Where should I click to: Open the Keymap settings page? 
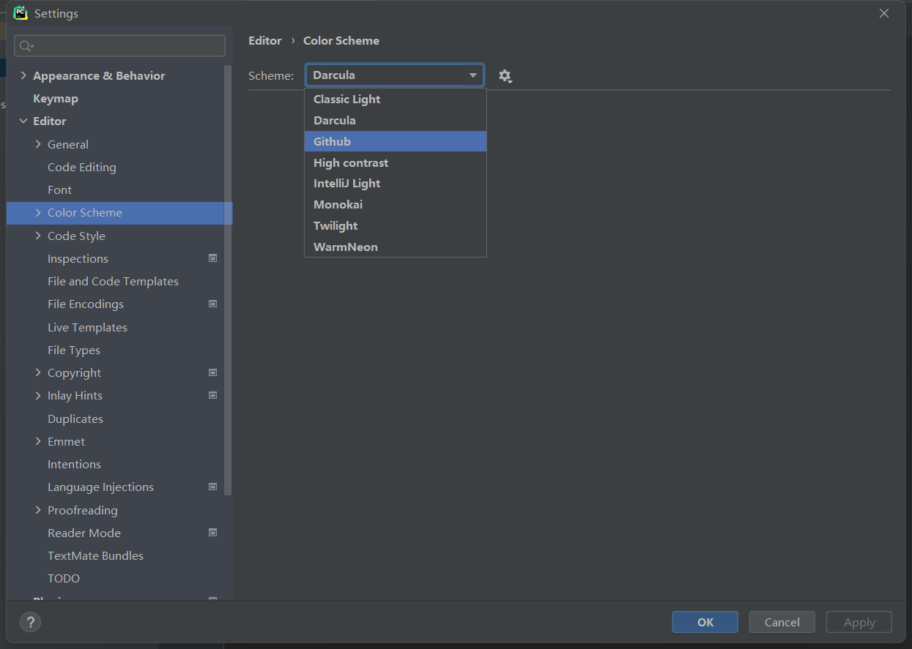[x=56, y=99]
